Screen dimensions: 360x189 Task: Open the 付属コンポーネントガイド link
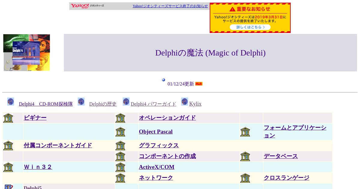click(x=58, y=145)
